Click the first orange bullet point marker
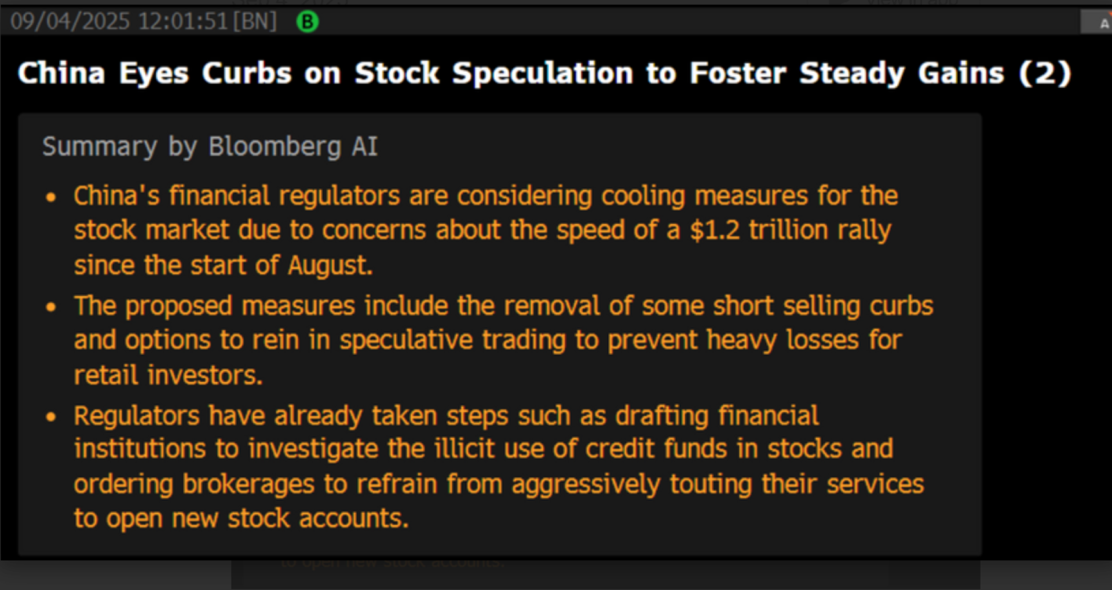Viewport: 1112px width, 590px height. [x=51, y=197]
